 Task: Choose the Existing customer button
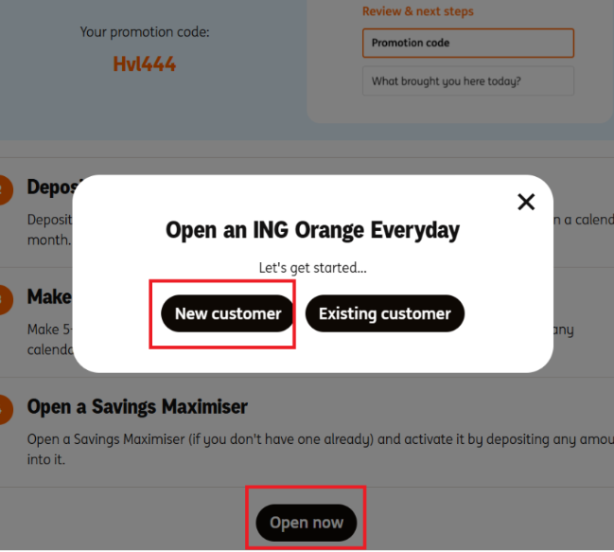(x=384, y=313)
